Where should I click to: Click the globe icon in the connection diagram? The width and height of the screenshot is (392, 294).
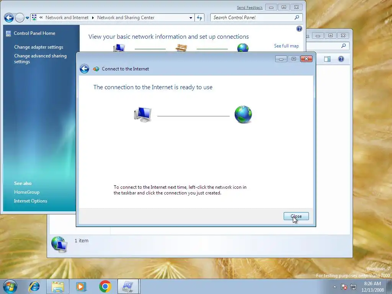click(x=243, y=114)
